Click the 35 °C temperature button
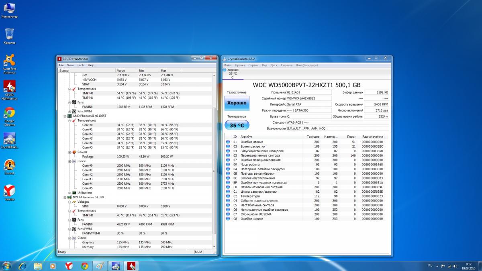The width and height of the screenshot is (482, 271). point(237,125)
